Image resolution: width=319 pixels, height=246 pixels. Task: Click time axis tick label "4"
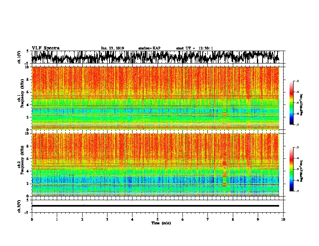(x=133, y=219)
